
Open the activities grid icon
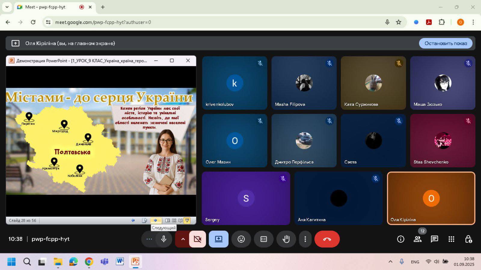(451, 239)
